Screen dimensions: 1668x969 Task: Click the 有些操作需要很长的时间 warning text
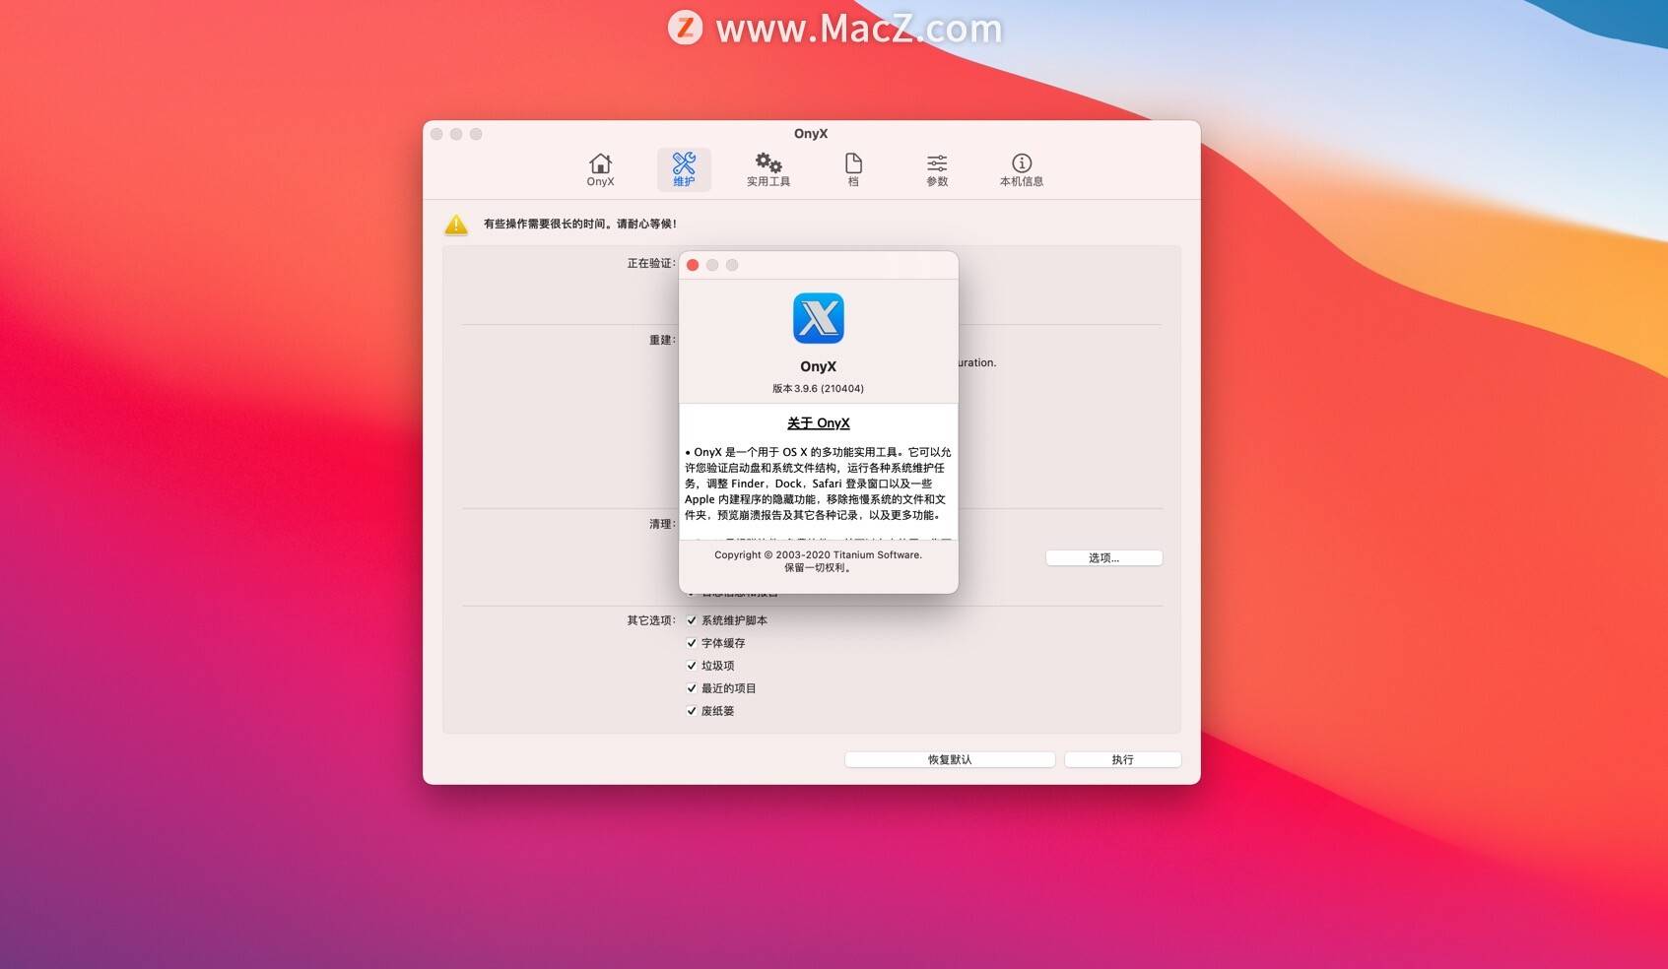tap(580, 224)
